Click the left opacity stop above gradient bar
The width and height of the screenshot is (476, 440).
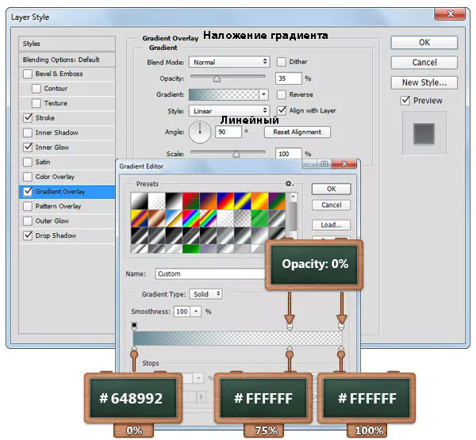point(134,326)
